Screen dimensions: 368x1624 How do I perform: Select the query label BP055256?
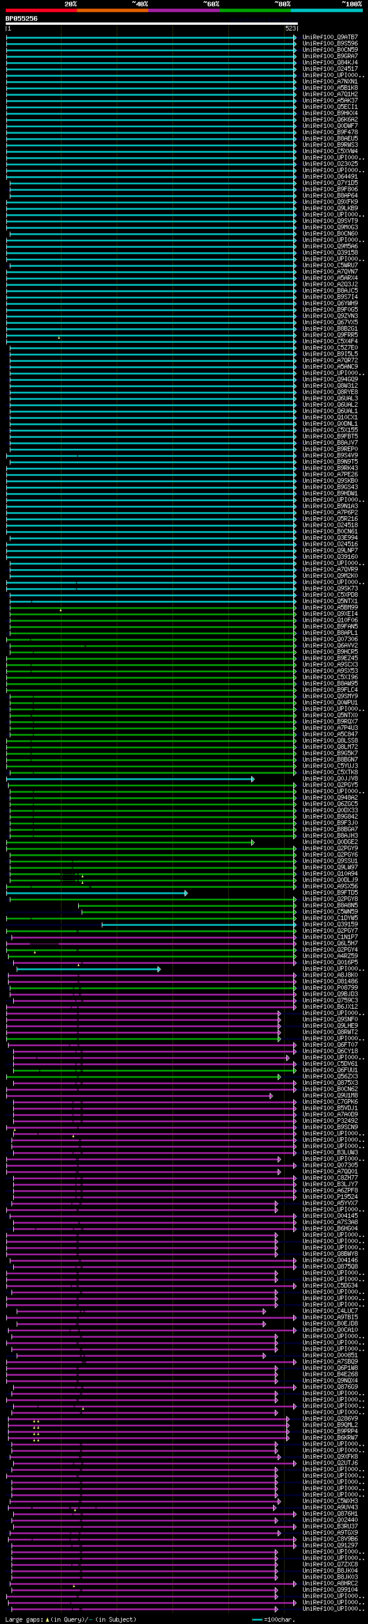(21, 19)
